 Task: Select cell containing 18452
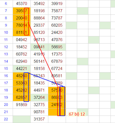[x=22, y=47]
